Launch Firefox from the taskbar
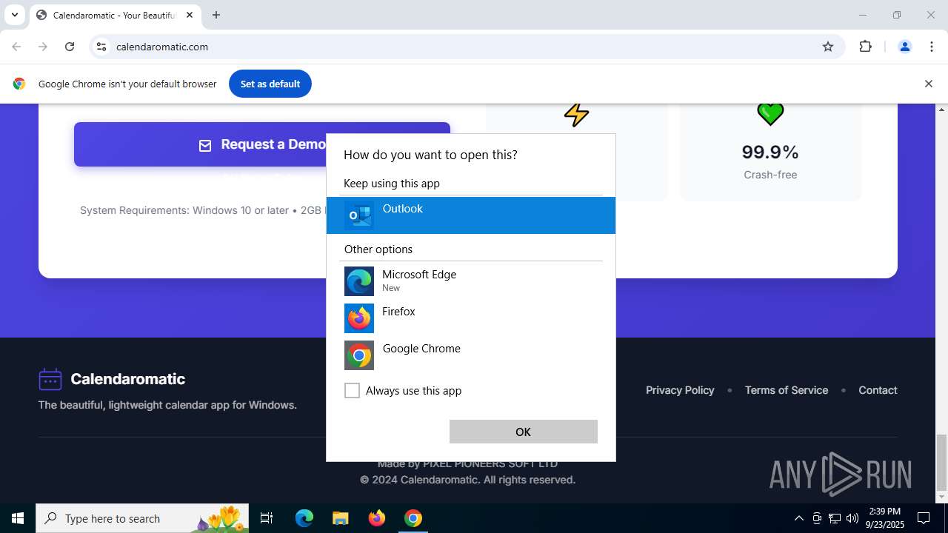 (x=377, y=518)
